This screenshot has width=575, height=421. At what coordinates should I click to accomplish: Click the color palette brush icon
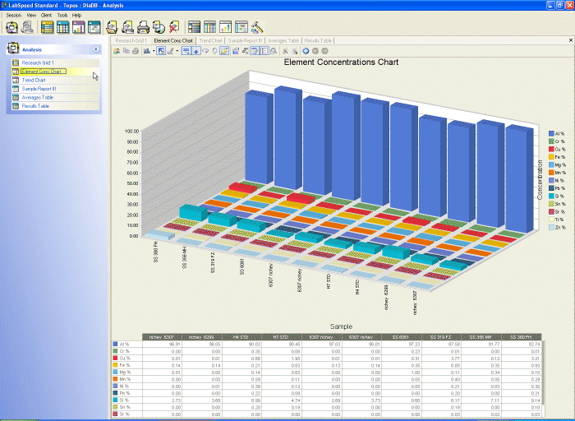tap(171, 51)
